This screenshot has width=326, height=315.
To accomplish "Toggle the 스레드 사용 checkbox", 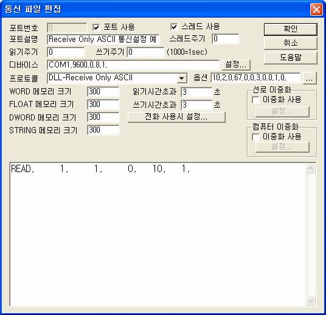I will [x=174, y=27].
